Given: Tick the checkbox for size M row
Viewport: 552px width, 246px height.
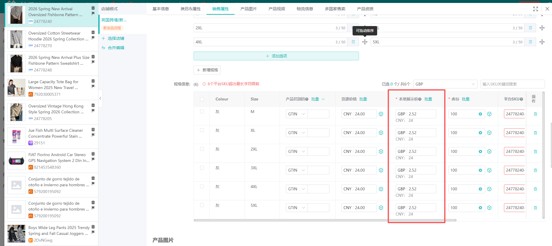Looking at the screenshot, I should (202, 112).
